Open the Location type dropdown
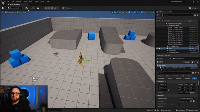 tap(162, 84)
